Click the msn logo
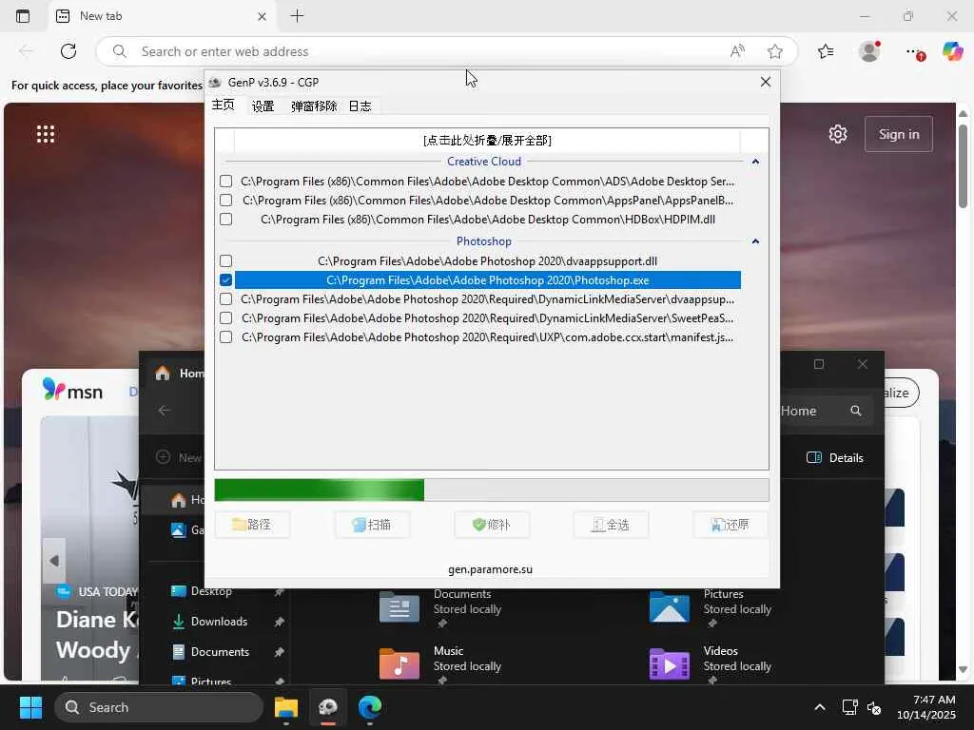Screen dimensions: 974x730 72,391
